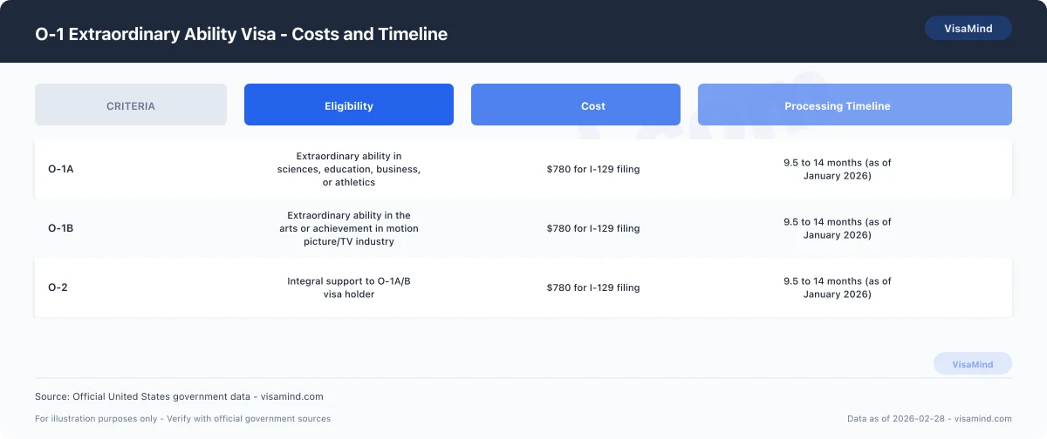Screen dimensions: 1047x439
Task: Click O-1B processing timeline value
Action: point(838,228)
